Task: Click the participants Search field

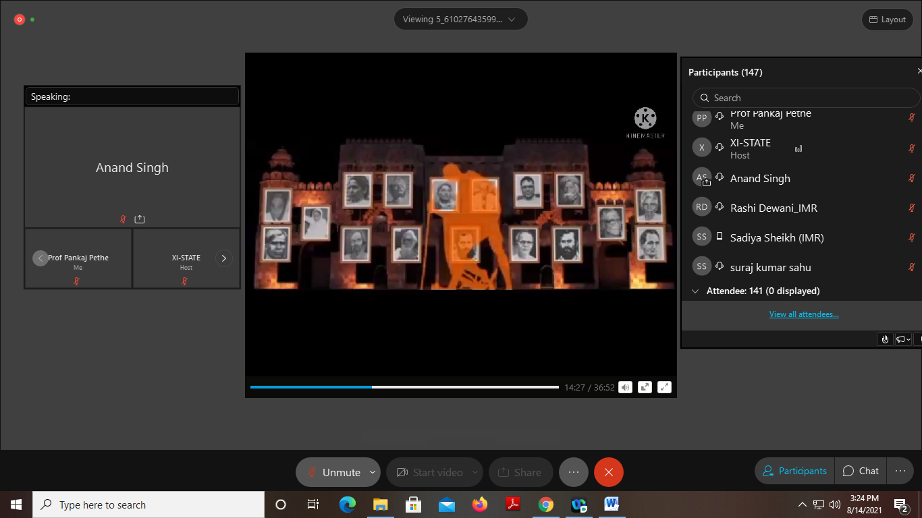Action: pyautogui.click(x=806, y=98)
